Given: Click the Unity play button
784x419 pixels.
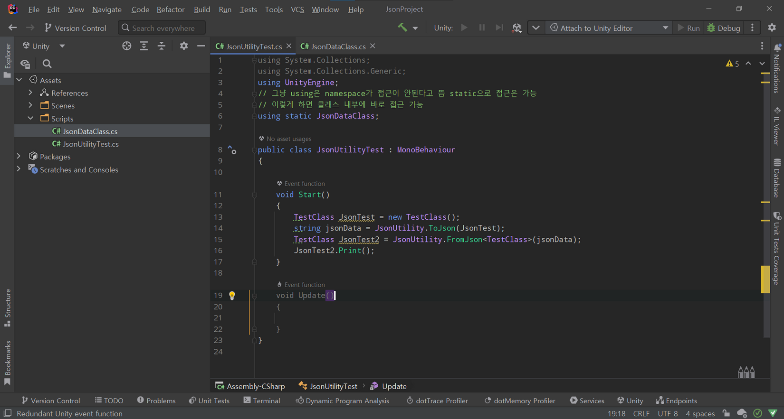Looking at the screenshot, I should (x=464, y=28).
